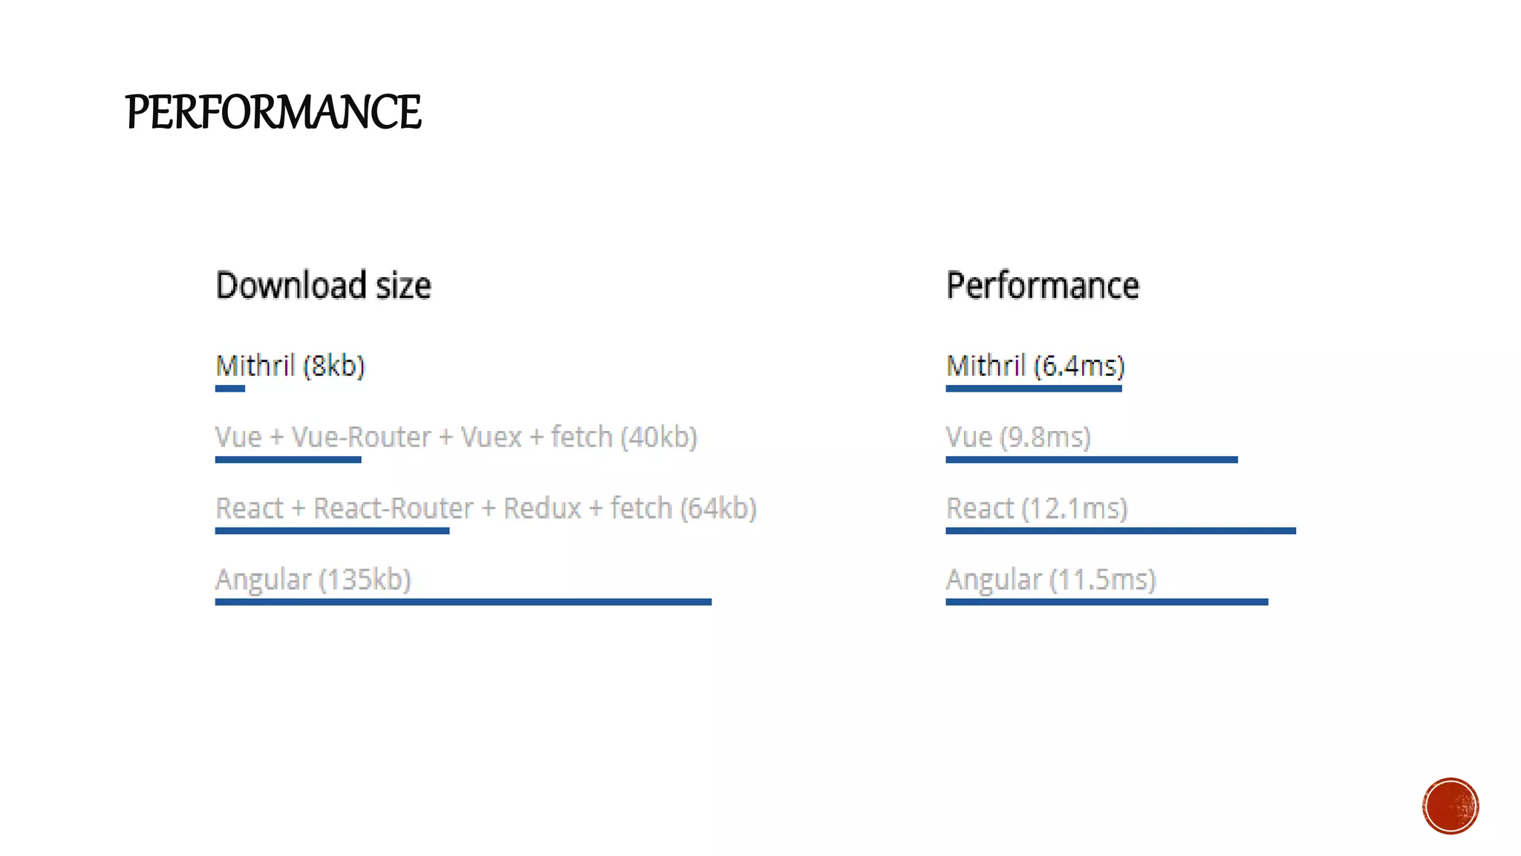Select the Angular (11.5ms) label
This screenshot has height=856, width=1521.
tap(1051, 580)
